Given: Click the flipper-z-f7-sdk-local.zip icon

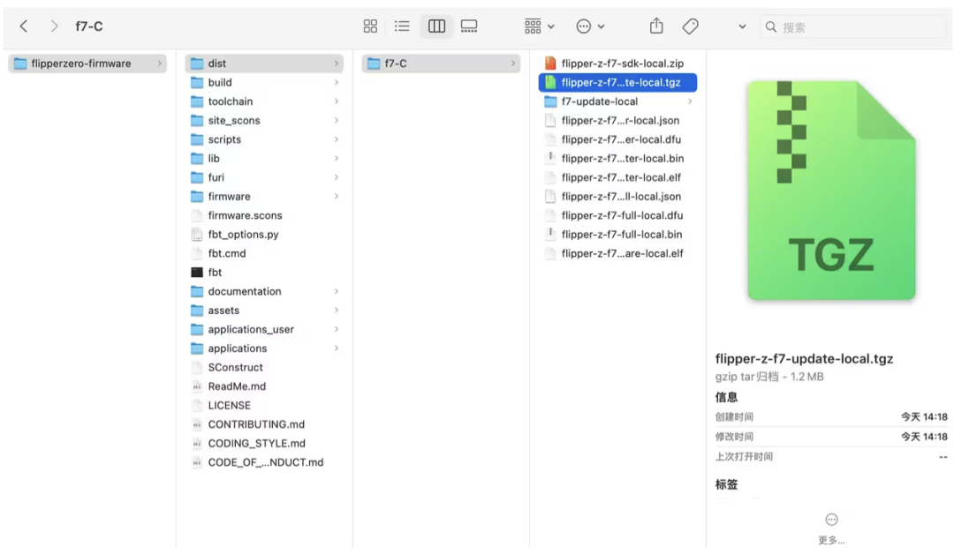Looking at the screenshot, I should [x=550, y=64].
